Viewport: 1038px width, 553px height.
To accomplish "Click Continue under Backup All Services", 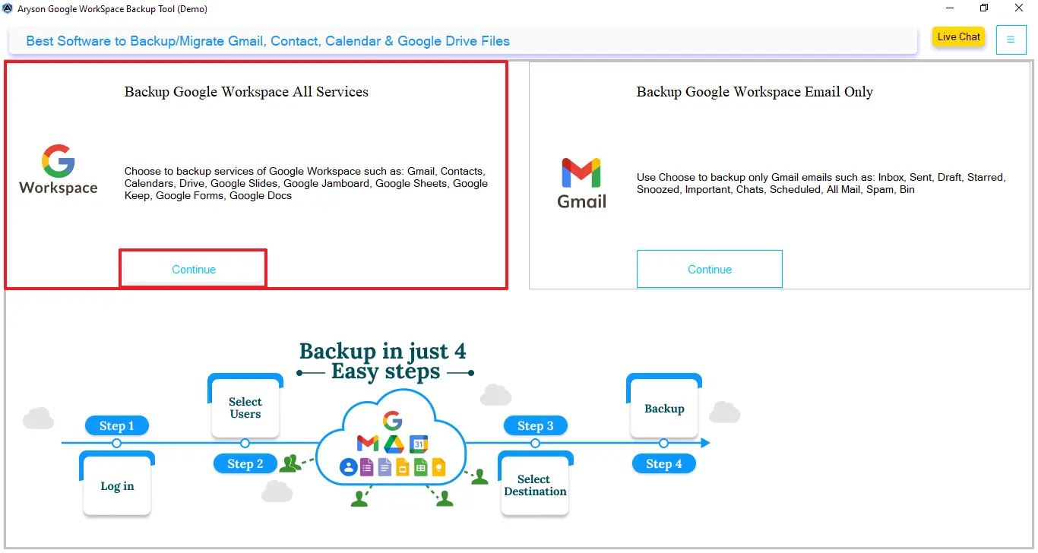I will click(193, 269).
